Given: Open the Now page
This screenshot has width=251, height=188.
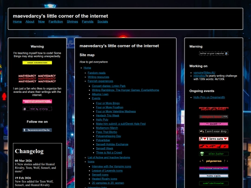Looking at the screenshot, I should tap(41, 21).
